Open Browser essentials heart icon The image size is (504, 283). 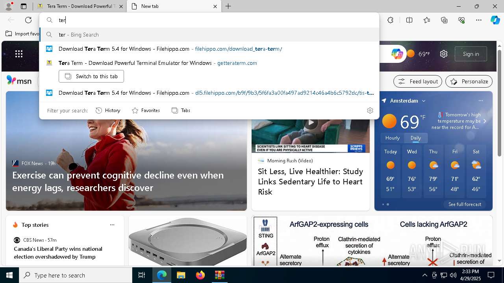461,20
